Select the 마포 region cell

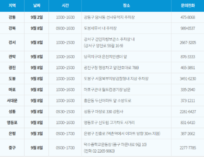coord(12,89)
